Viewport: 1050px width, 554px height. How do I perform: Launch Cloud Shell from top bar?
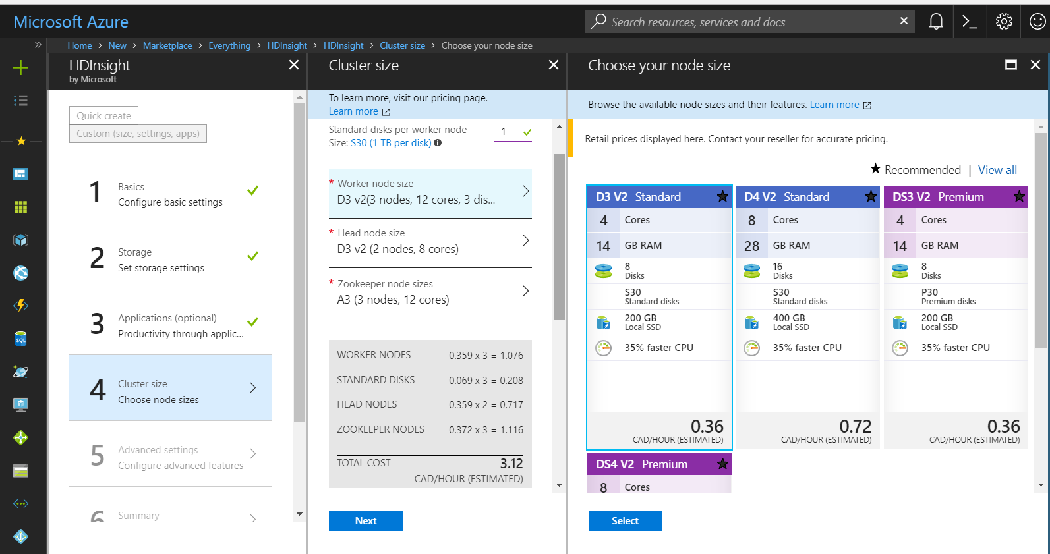(x=970, y=22)
